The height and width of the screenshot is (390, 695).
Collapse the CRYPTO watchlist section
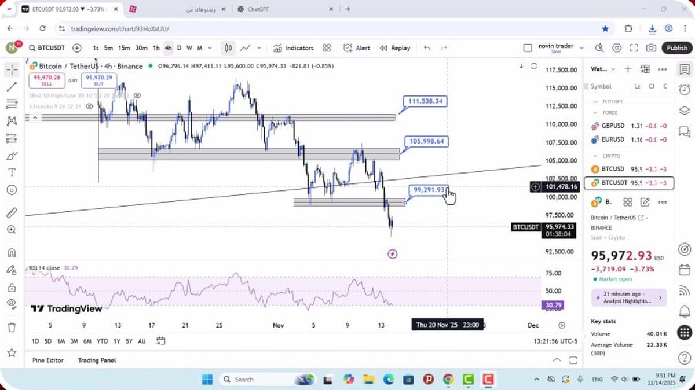[595, 156]
